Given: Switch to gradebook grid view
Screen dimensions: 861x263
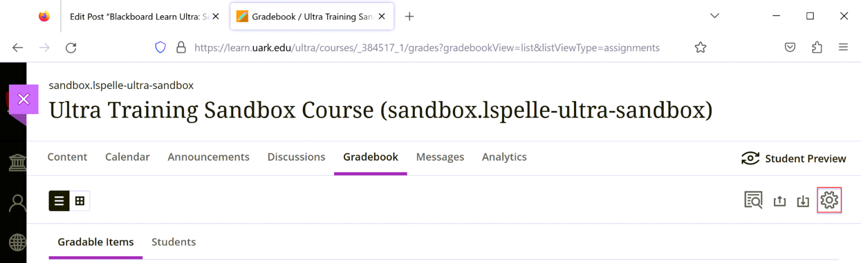Looking at the screenshot, I should coord(80,201).
